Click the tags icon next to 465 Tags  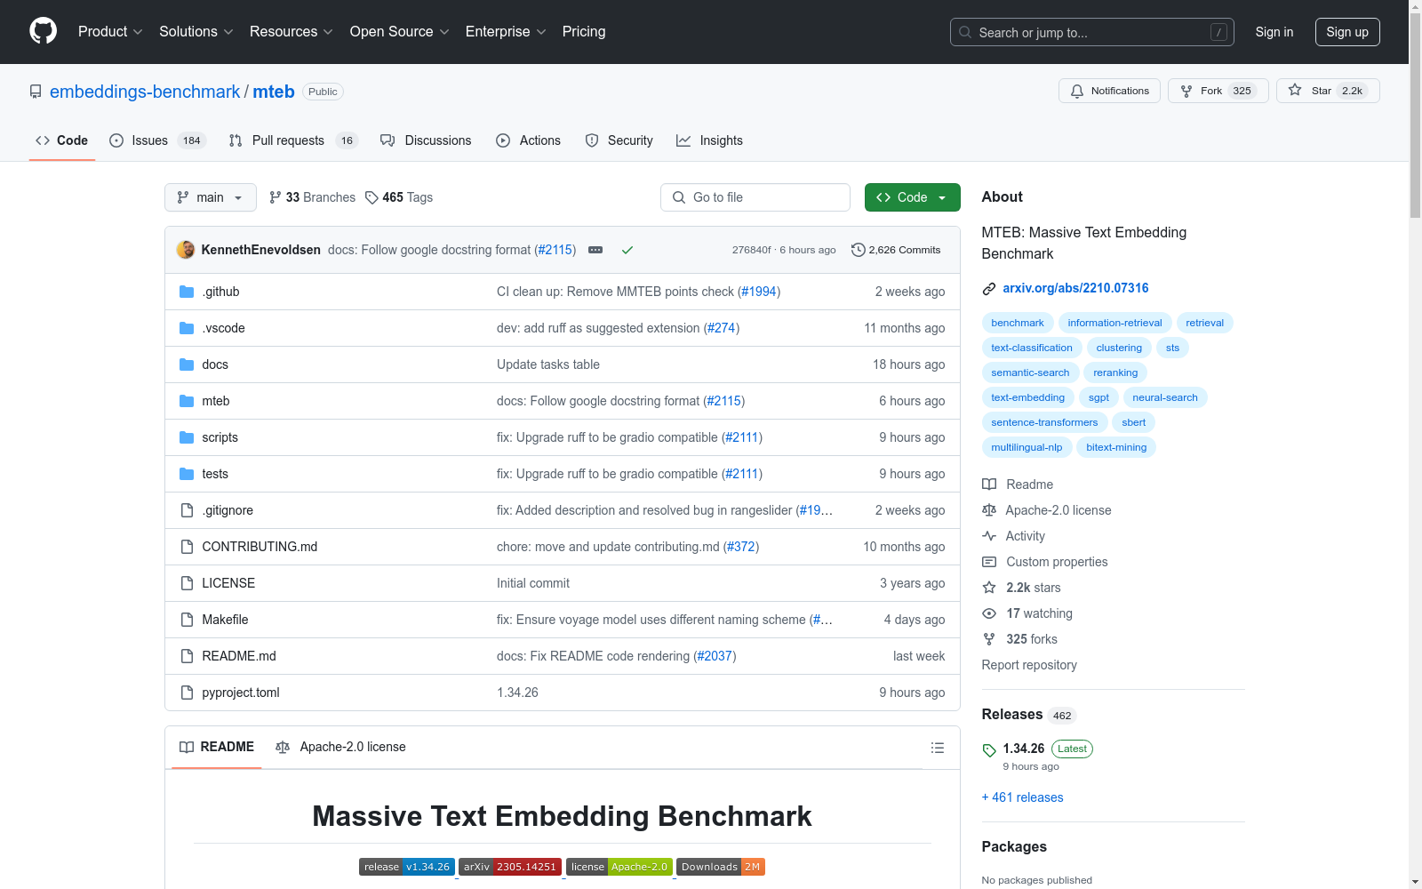click(371, 197)
